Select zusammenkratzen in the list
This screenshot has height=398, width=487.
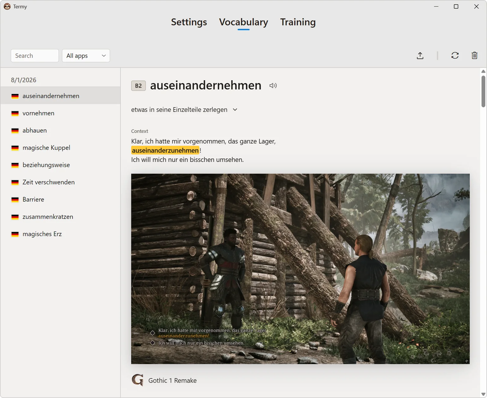click(x=60, y=217)
